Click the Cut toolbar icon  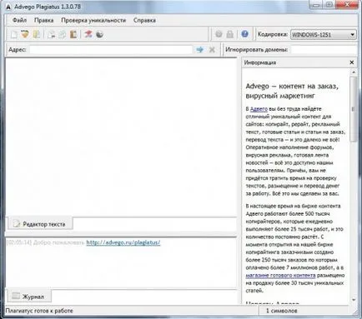(51, 34)
